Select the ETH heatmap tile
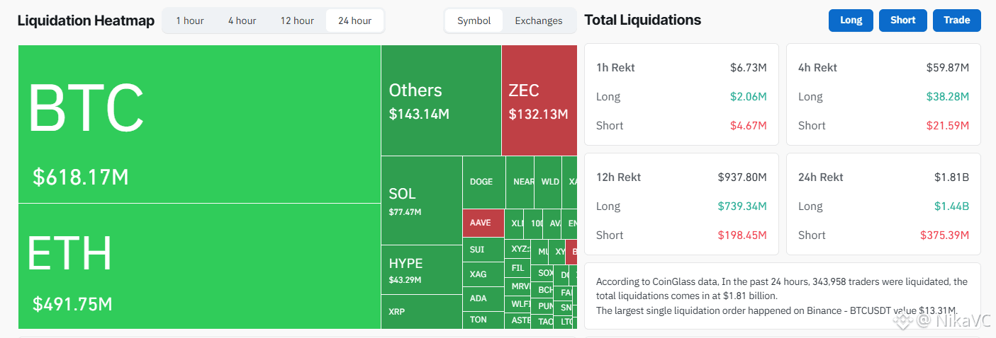The height and width of the screenshot is (338, 996). pyautogui.click(x=199, y=266)
